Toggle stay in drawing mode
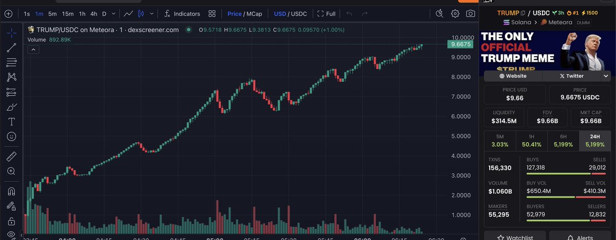This screenshot has height=240, width=616. 11,206
